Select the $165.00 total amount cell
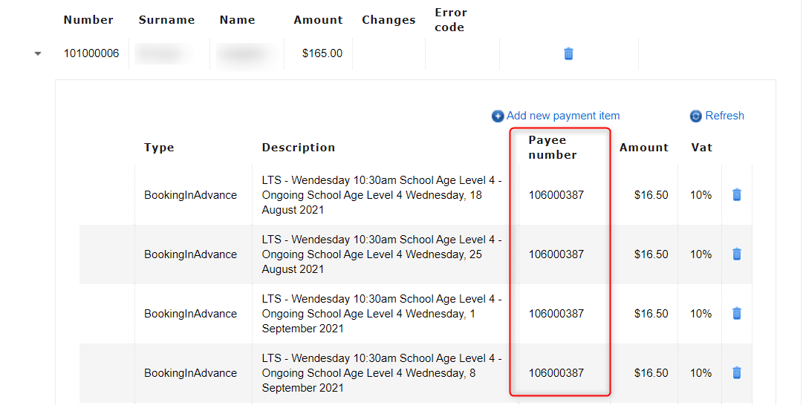This screenshot has width=803, height=405. click(322, 53)
